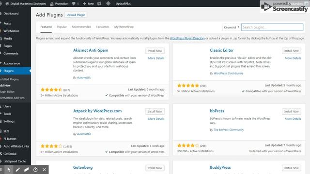Switch to the Popular tab
Image resolution: width=310 pixels, height=174 pixels.
click(62, 27)
